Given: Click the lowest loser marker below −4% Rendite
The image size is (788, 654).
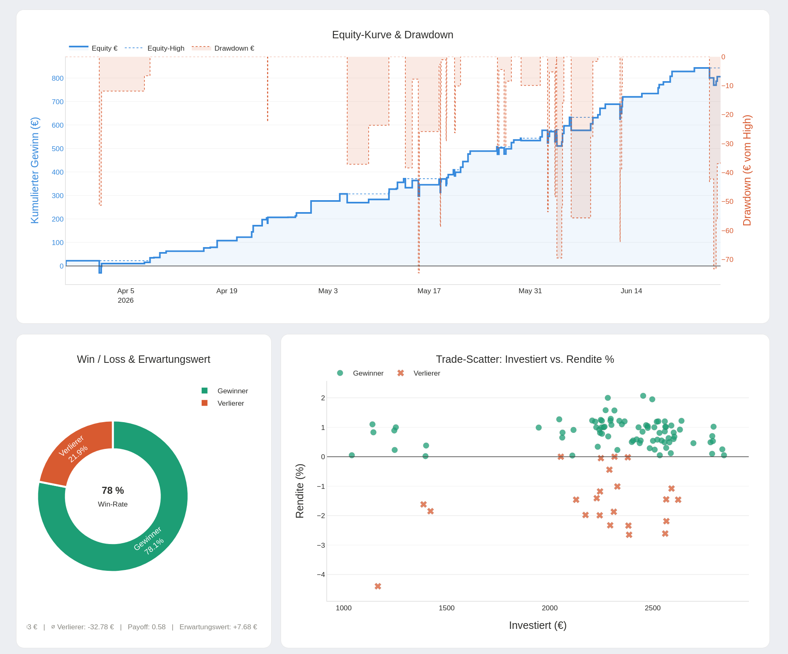Looking at the screenshot, I should click(378, 586).
